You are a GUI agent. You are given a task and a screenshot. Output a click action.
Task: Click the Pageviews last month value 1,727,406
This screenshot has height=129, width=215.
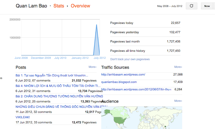[174, 42]
